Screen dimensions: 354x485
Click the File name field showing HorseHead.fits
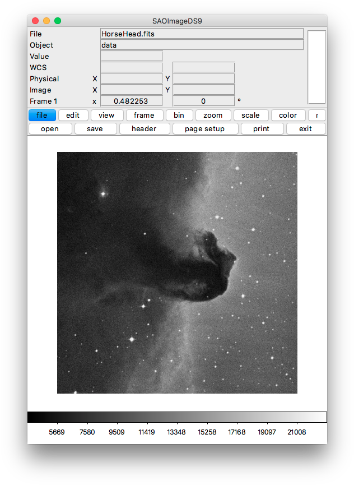202,34
